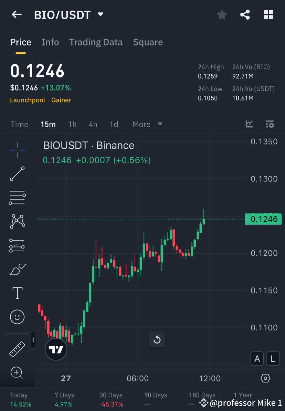This screenshot has width=285, height=411.
Task: Select the trend line drawing tool
Action: tap(17, 174)
